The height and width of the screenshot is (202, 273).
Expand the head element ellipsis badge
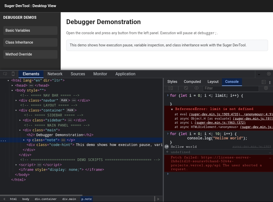(31, 86)
